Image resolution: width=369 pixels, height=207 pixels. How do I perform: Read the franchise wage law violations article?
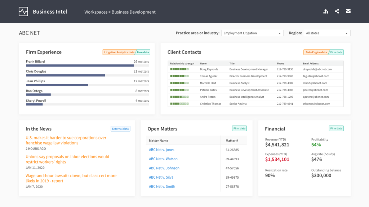point(66,140)
